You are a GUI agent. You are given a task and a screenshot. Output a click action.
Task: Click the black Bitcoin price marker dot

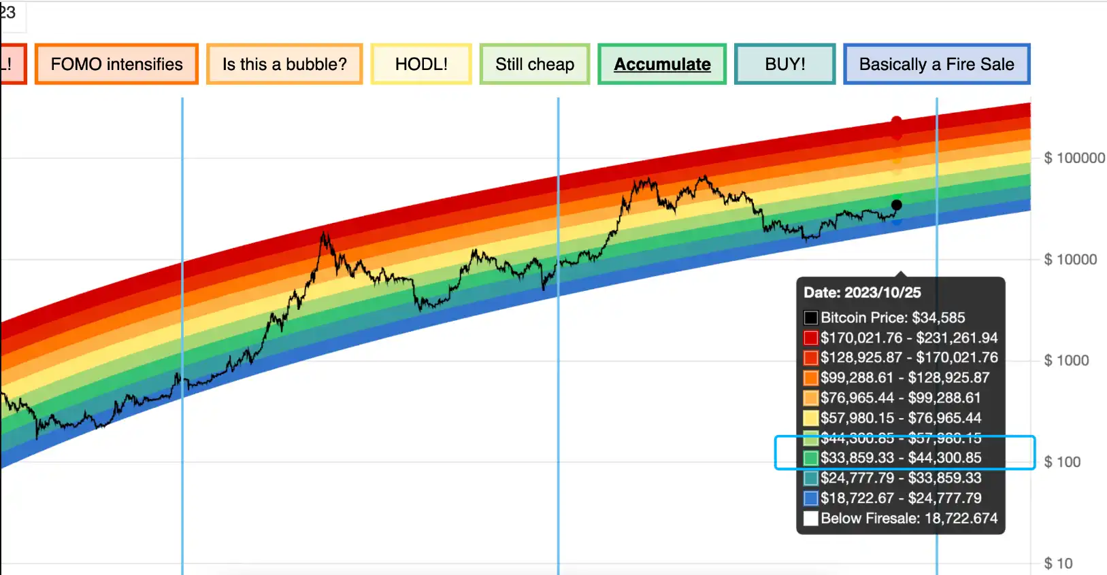[897, 205]
